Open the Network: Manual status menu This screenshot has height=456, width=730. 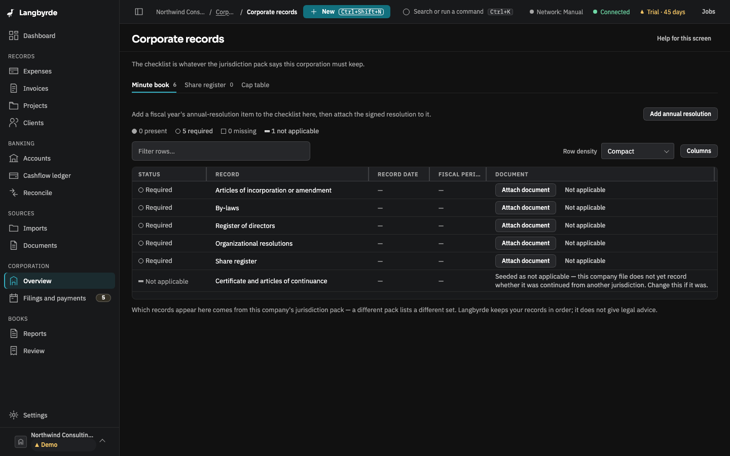point(556,12)
